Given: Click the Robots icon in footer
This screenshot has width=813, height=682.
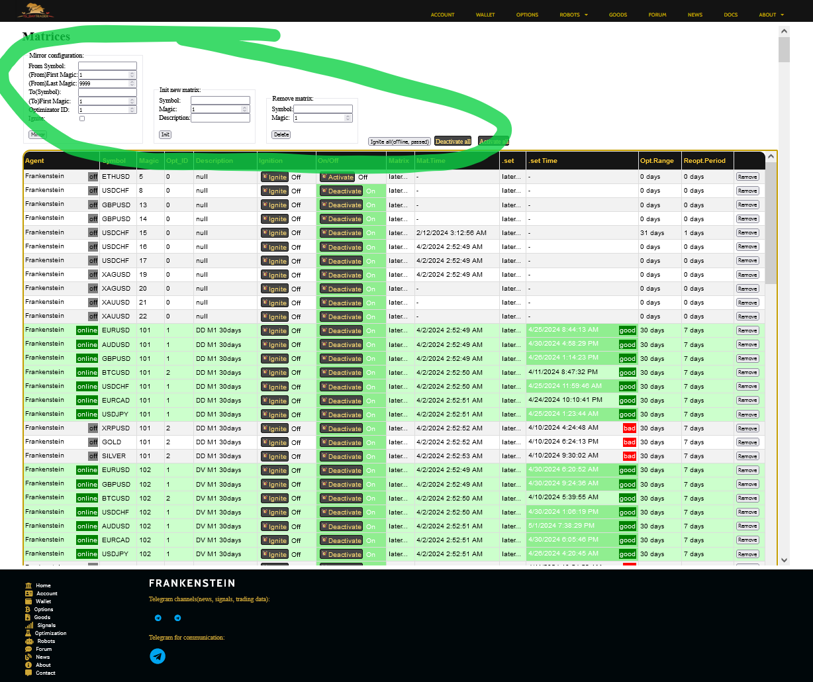Looking at the screenshot, I should [29, 641].
